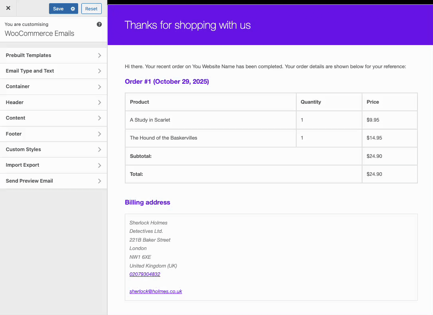Screen dimensions: 433x315
Task: Click the Billing address heading
Action: [148, 202]
